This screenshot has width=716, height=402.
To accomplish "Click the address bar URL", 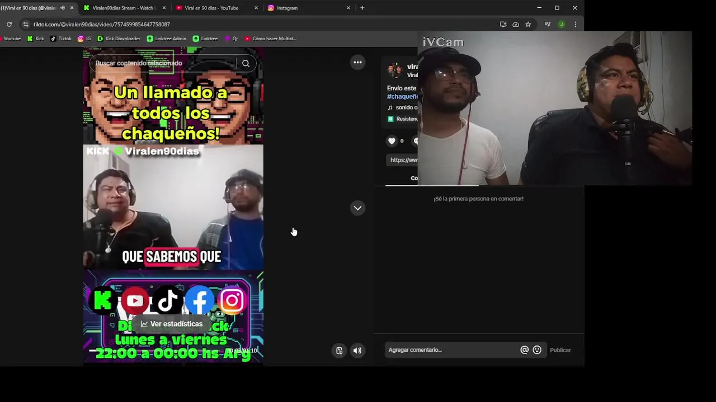I will coord(102,25).
